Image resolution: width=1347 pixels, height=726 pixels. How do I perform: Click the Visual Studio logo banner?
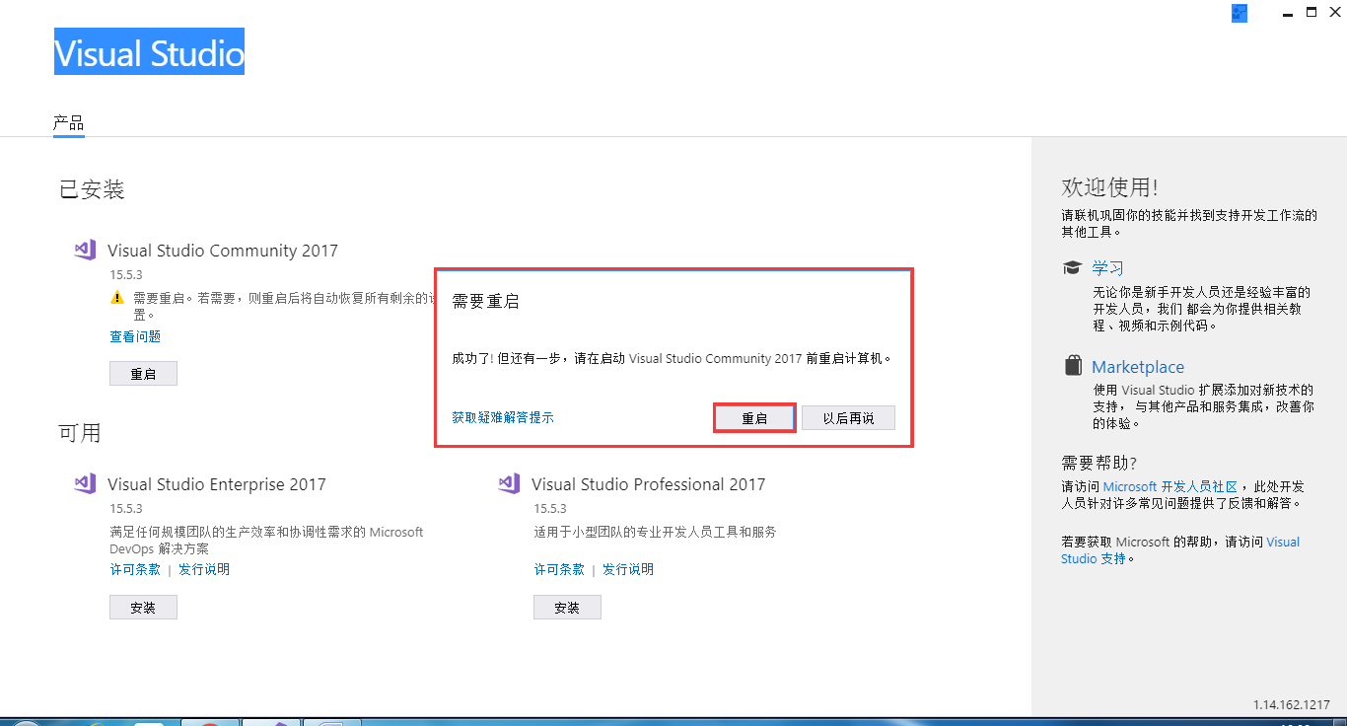tap(149, 53)
